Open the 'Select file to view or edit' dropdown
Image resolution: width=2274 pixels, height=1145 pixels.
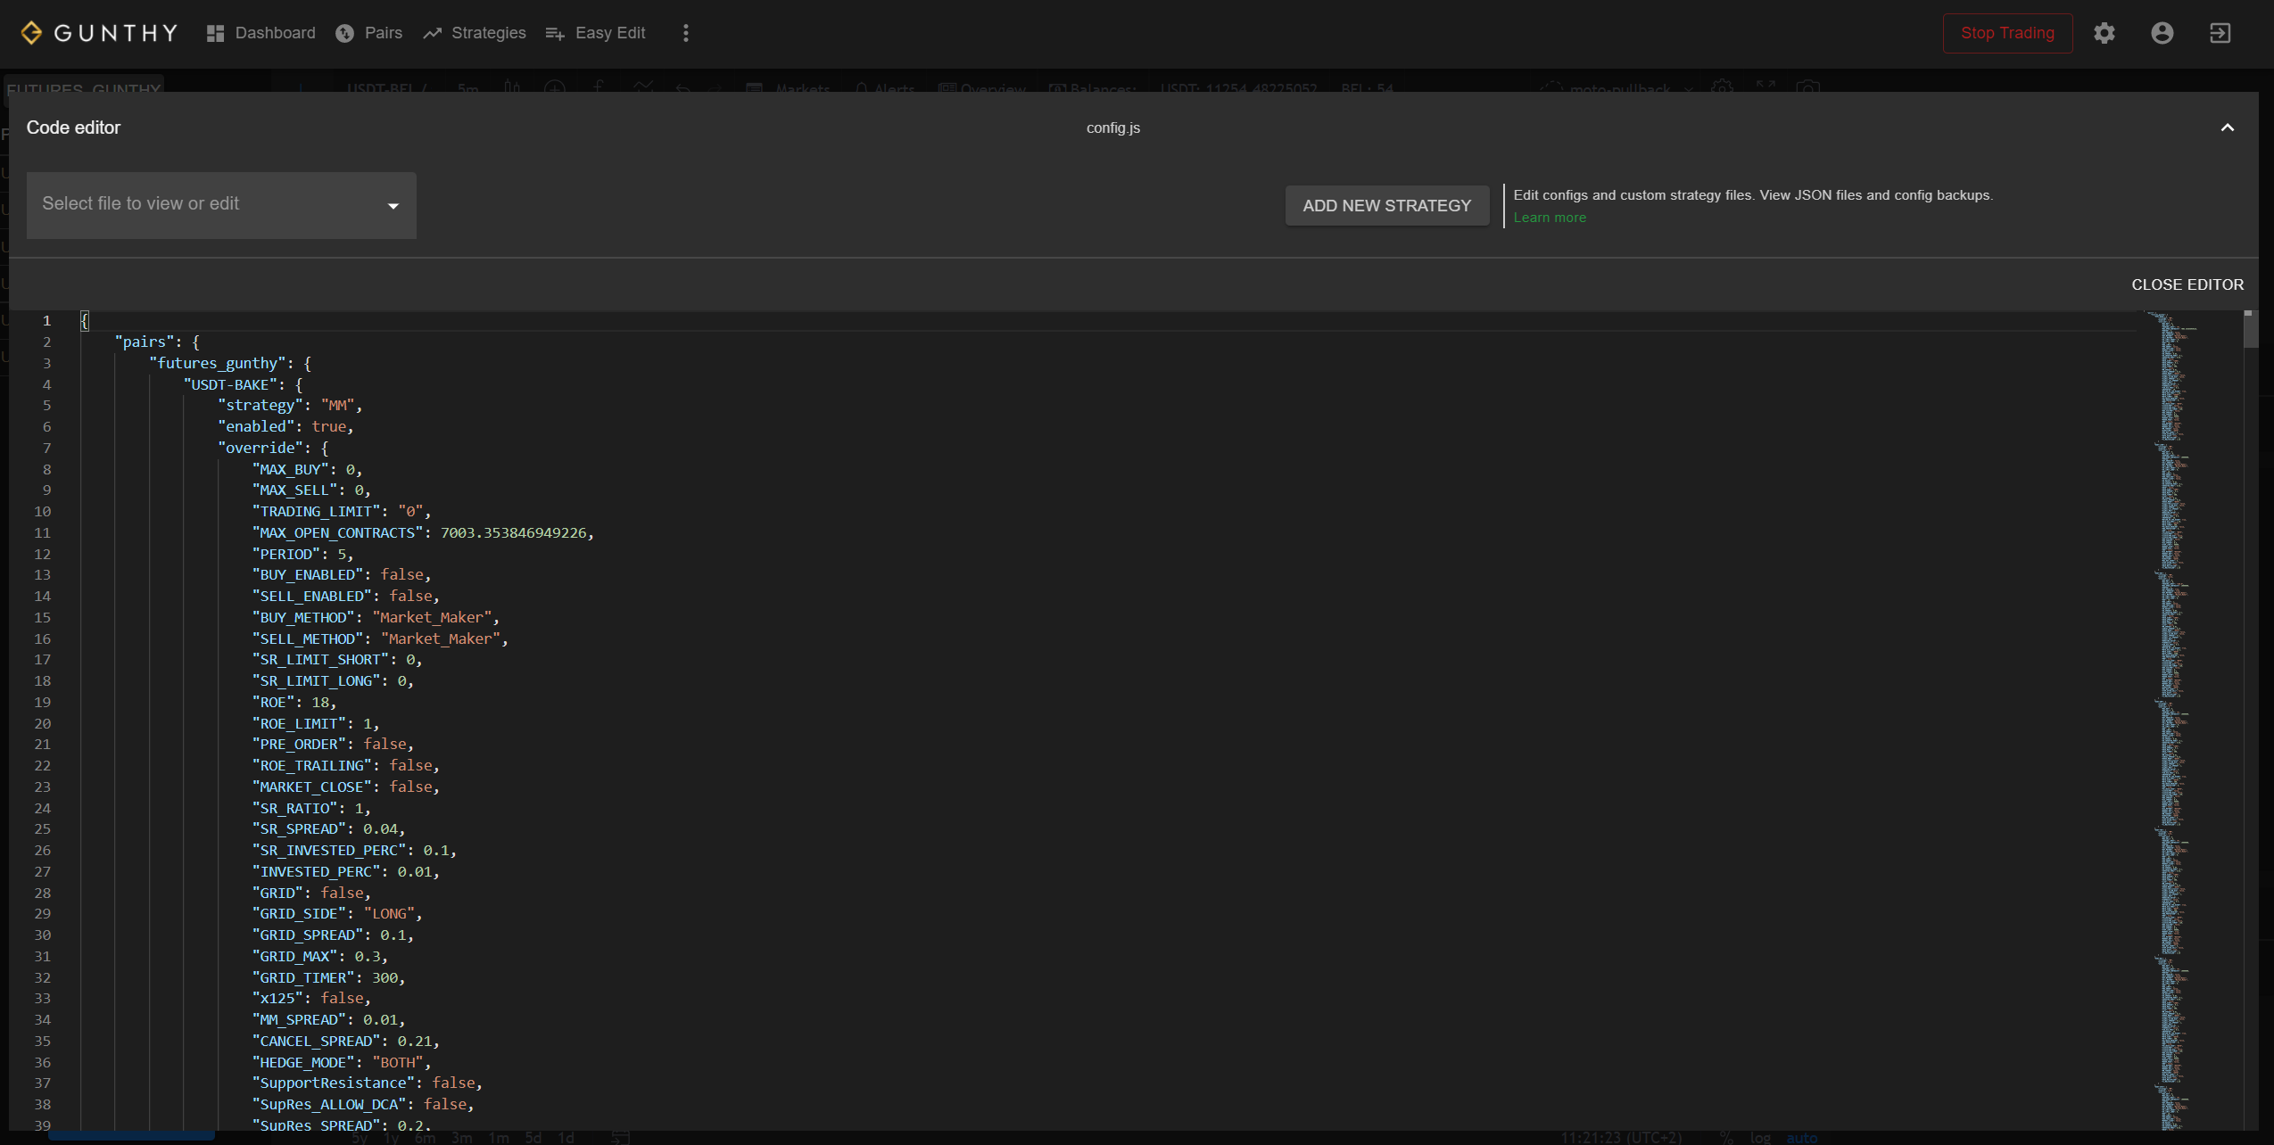click(221, 205)
